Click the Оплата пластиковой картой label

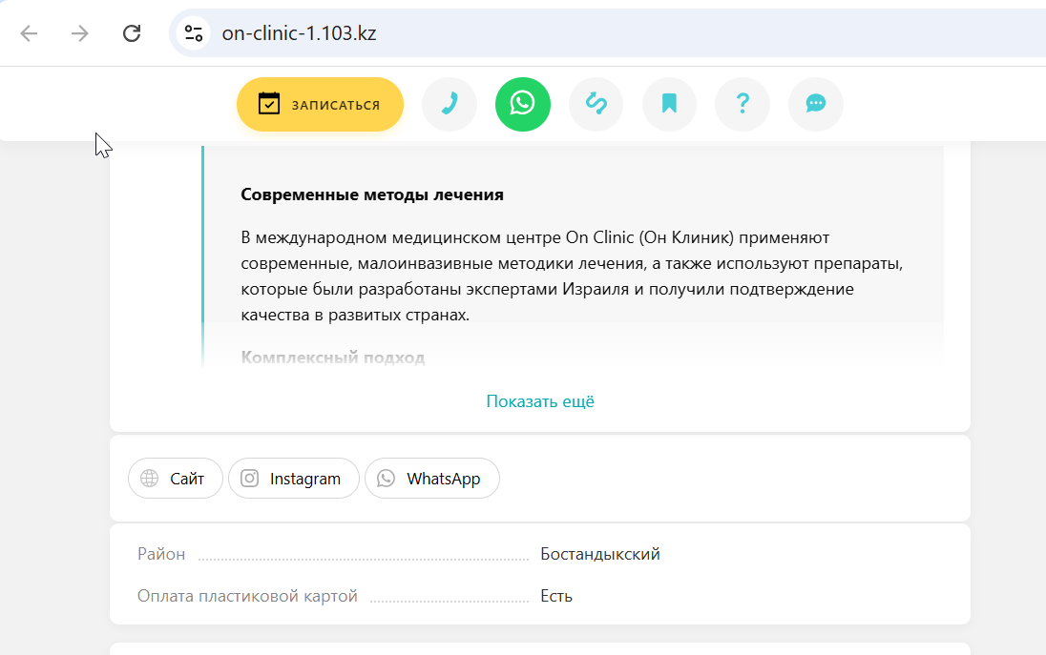[247, 596]
